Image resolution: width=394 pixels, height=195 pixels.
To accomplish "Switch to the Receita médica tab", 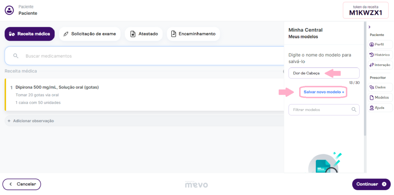I will (30, 34).
